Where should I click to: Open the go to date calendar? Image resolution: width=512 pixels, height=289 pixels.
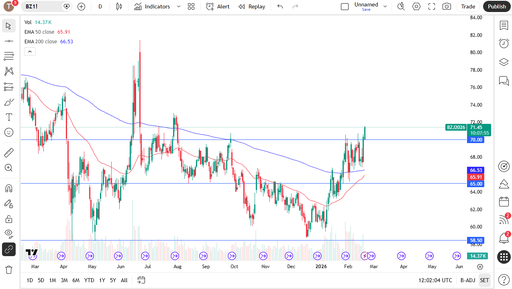(x=141, y=280)
